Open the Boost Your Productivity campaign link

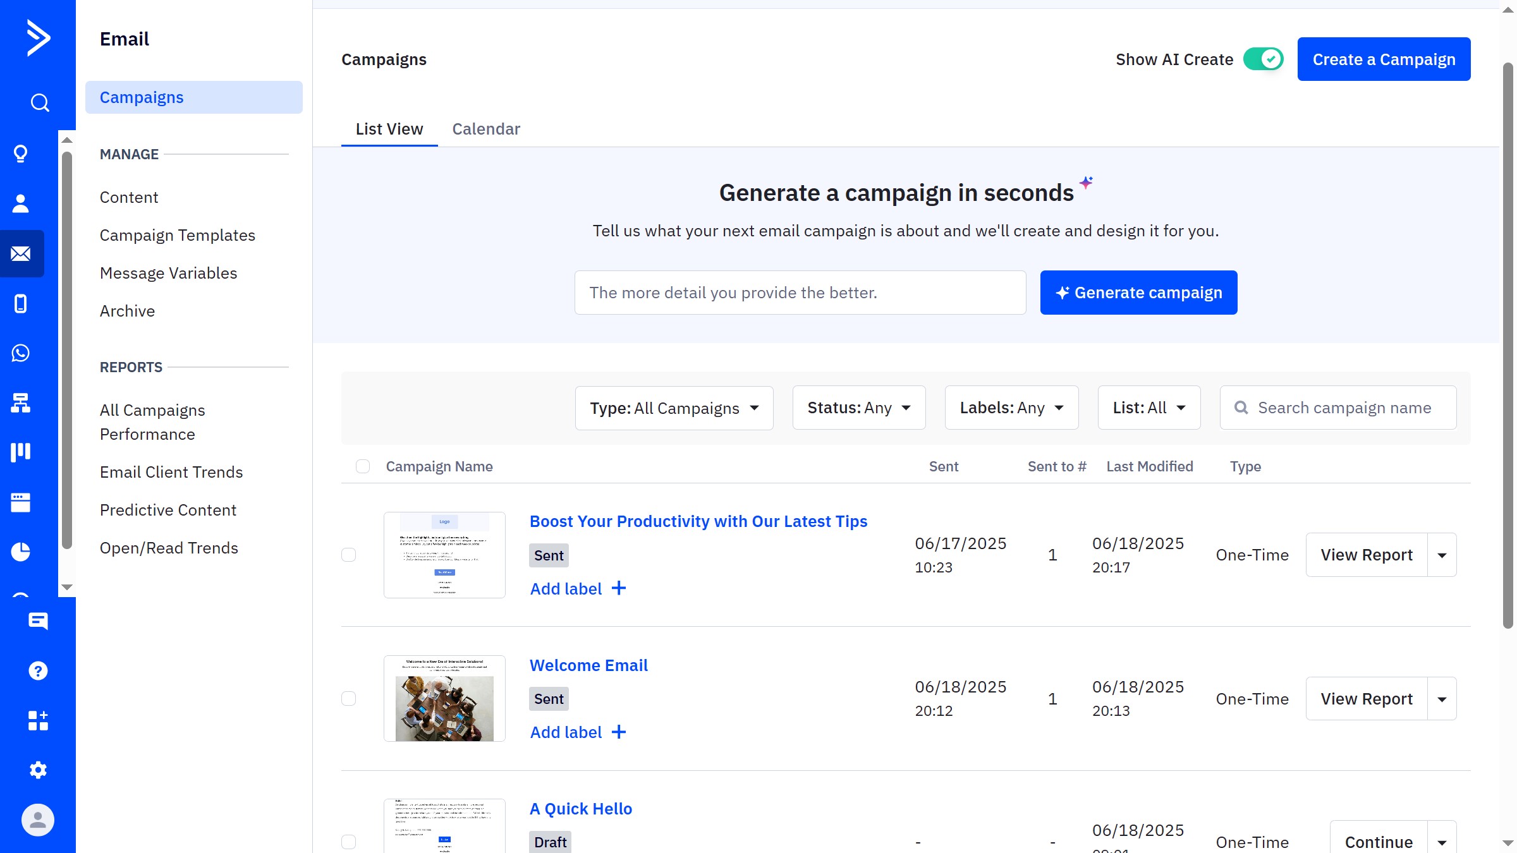698,521
